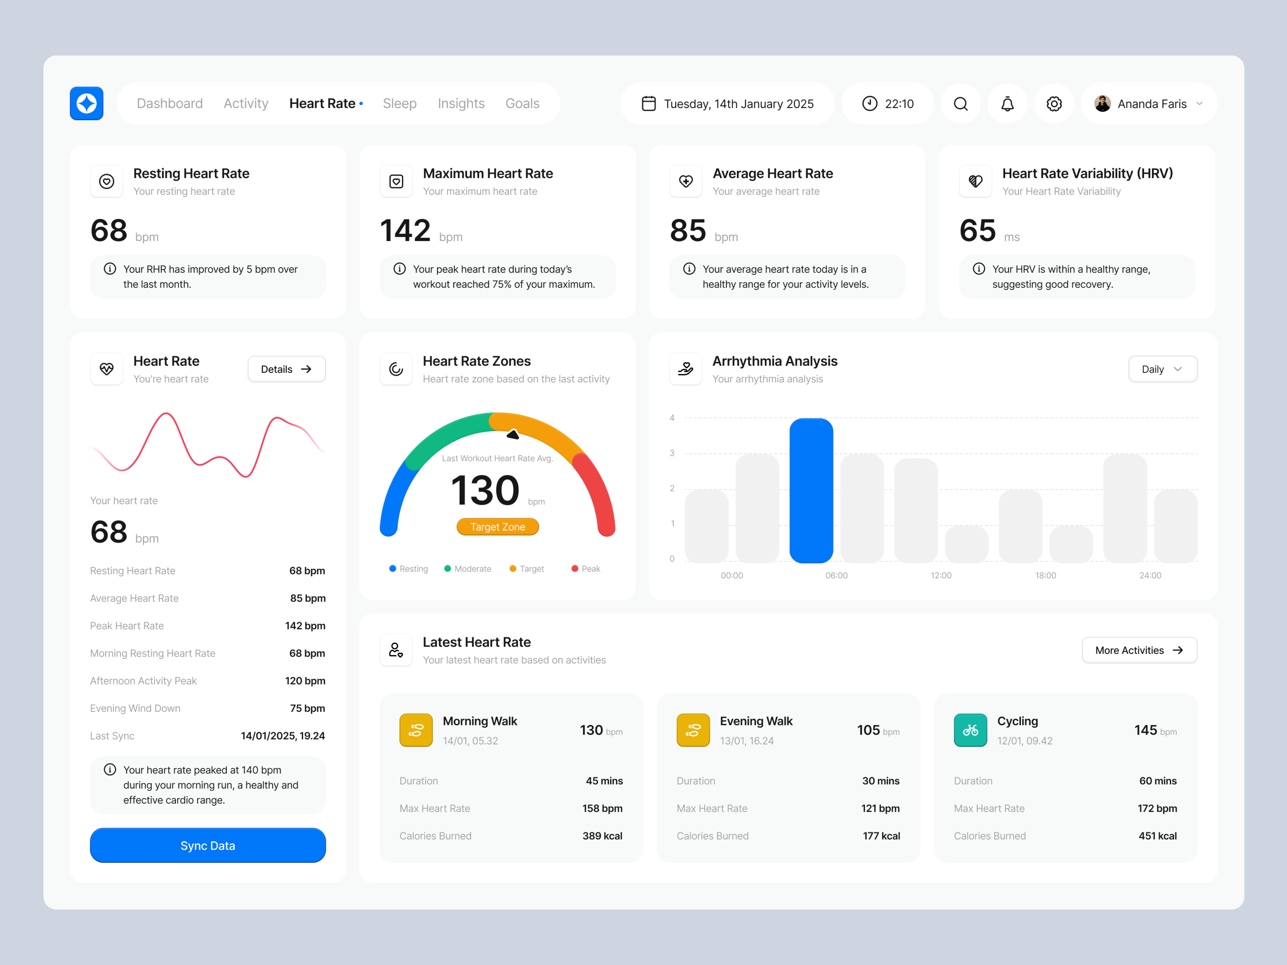Toggle the Resting legend under the gauge

(408, 568)
